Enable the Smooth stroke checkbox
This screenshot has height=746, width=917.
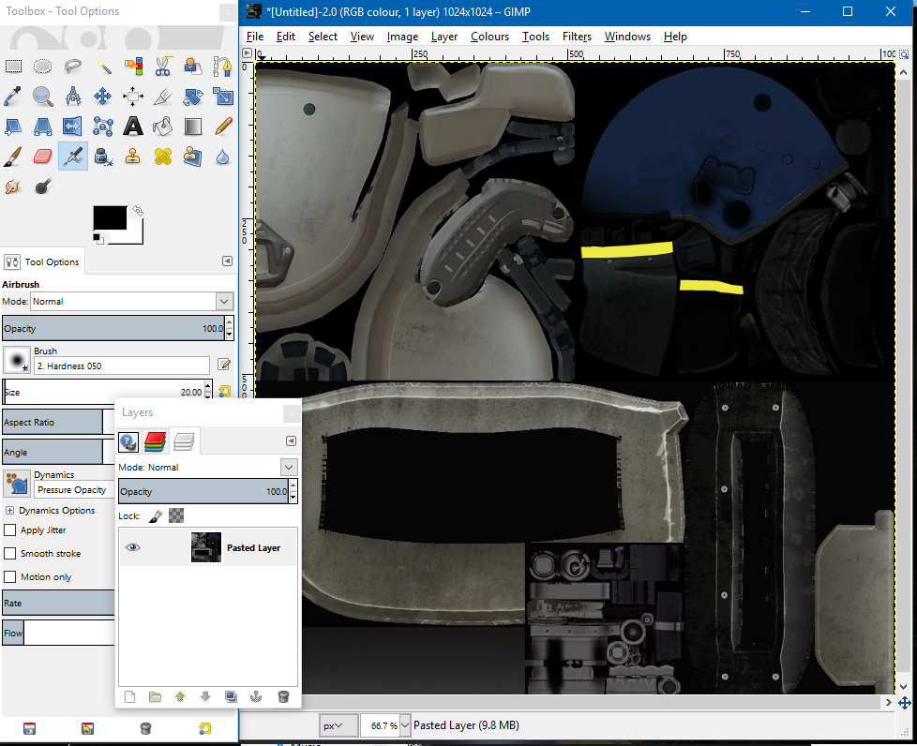[10, 554]
